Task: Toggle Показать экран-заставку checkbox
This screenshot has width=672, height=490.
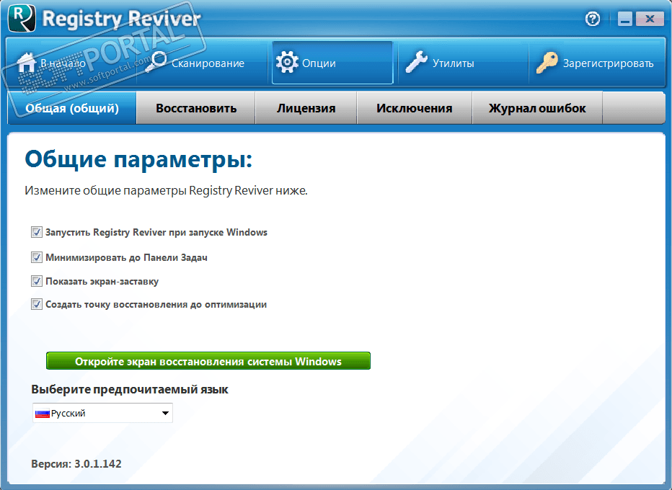Action: [37, 282]
